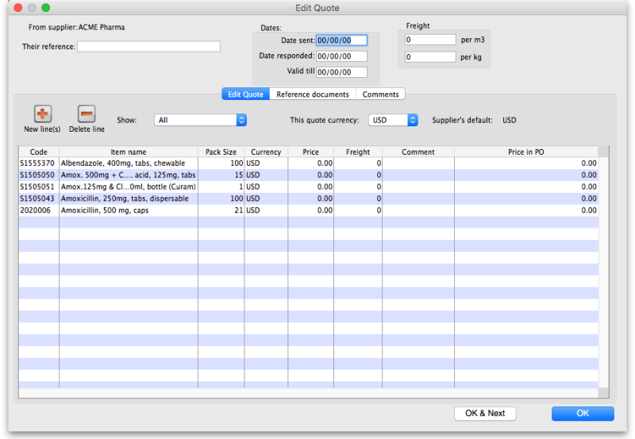This screenshot has height=439, width=635.
Task: Select the Edit Quote tab
Action: [x=245, y=94]
